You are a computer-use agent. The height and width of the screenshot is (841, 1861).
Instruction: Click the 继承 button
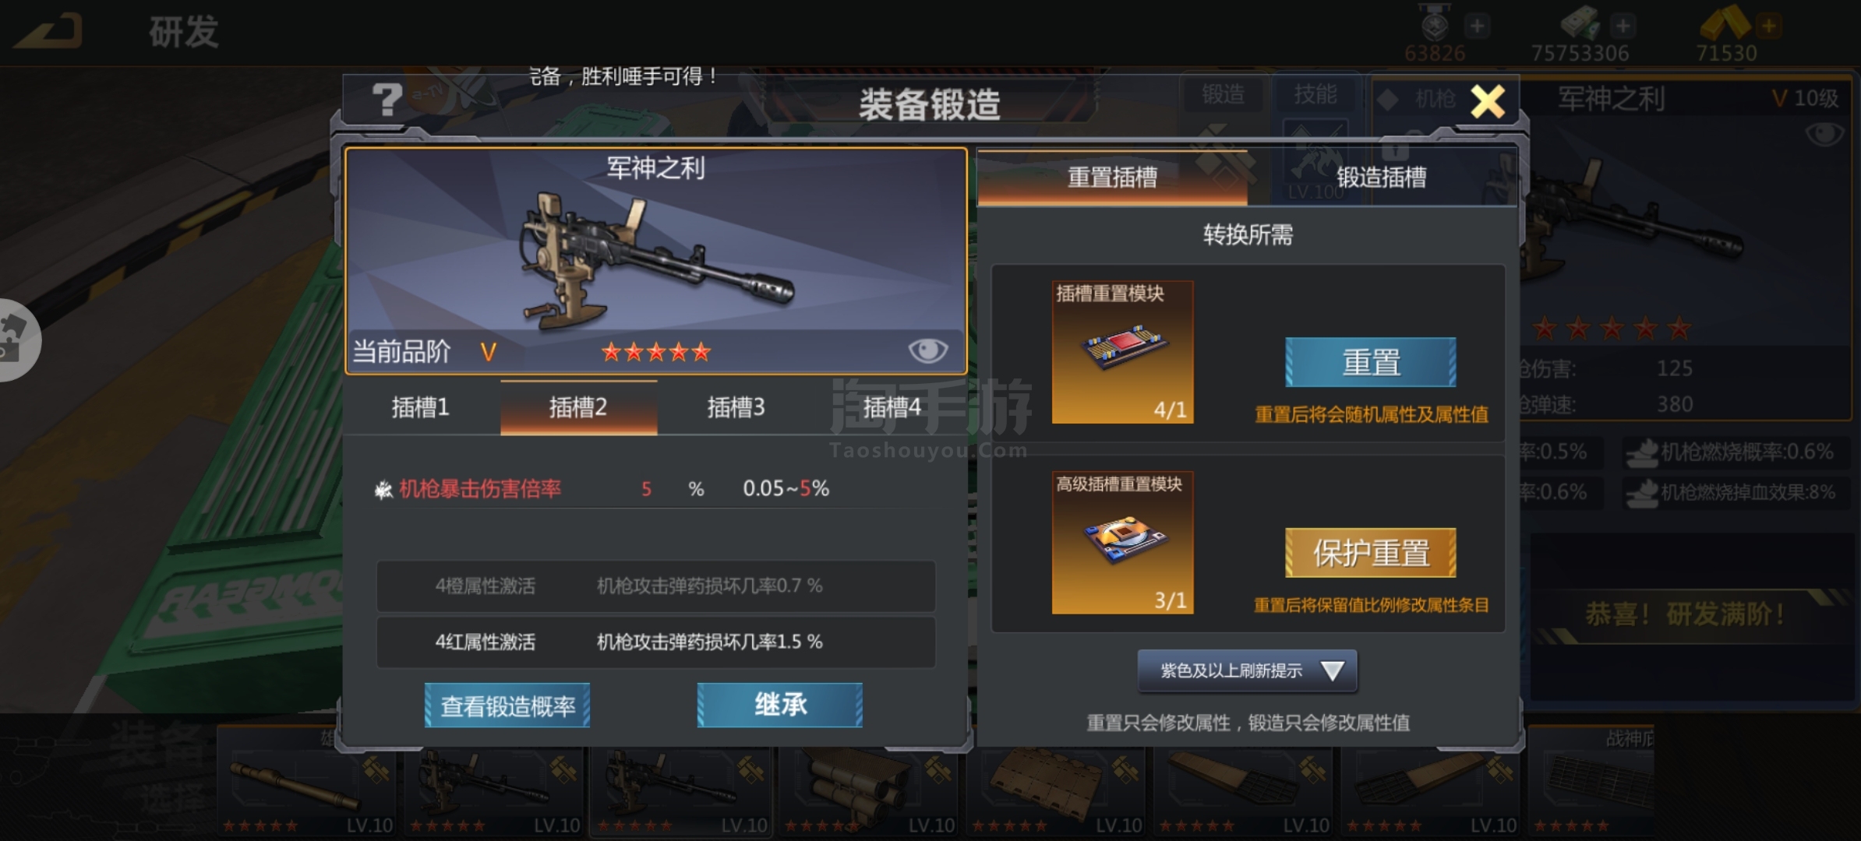[780, 706]
